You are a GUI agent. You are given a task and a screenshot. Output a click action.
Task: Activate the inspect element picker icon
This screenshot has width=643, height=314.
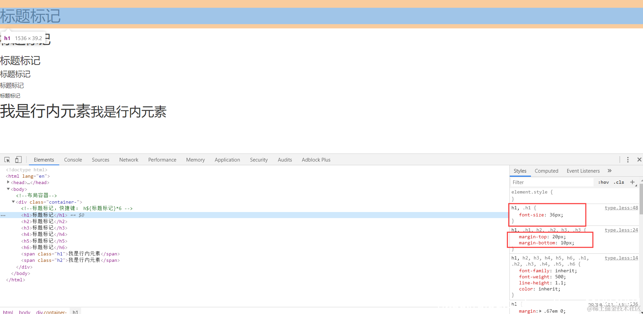pos(7,160)
